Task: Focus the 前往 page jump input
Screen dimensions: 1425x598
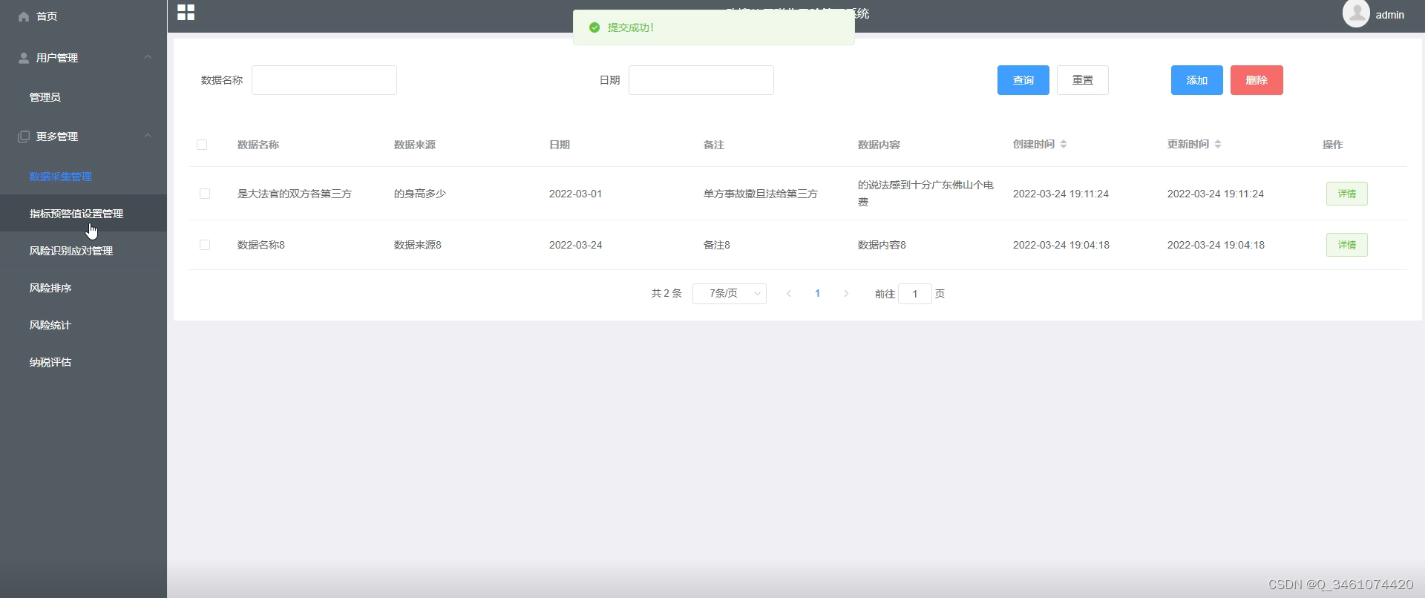Action: 915,294
